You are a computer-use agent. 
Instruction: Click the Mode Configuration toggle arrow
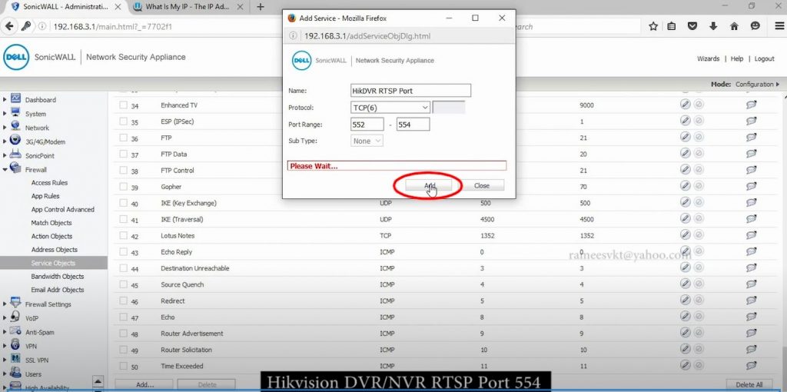[x=778, y=85]
